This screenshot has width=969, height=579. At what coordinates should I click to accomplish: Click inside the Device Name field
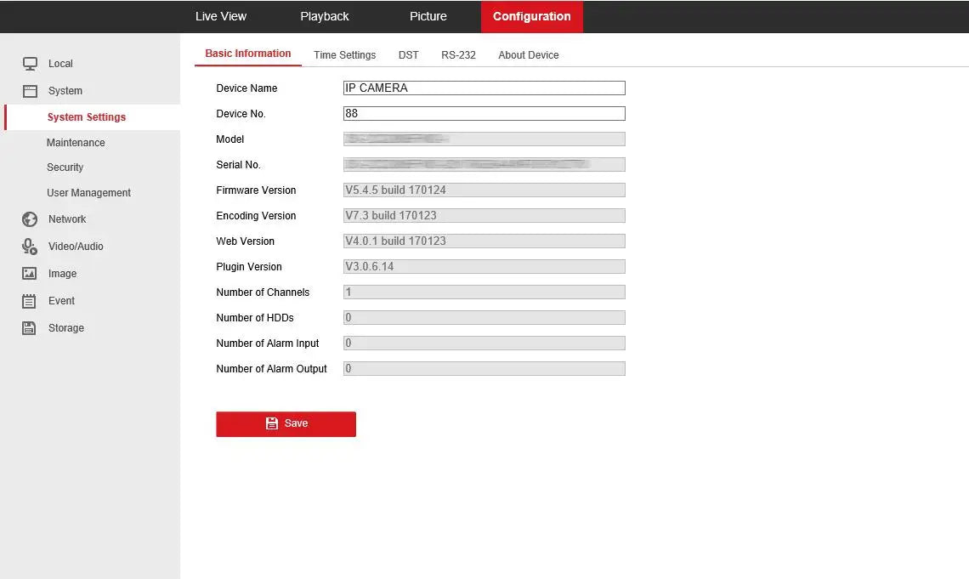tap(484, 88)
